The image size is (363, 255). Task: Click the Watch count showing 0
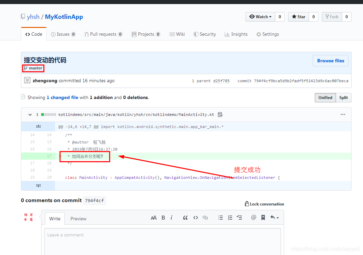280,17
